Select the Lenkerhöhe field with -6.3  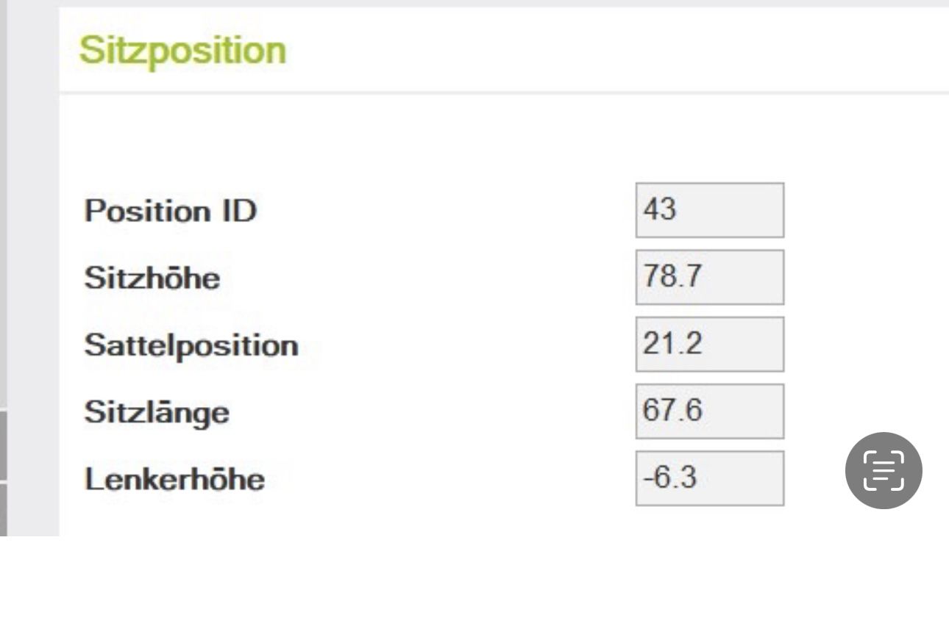tap(710, 478)
